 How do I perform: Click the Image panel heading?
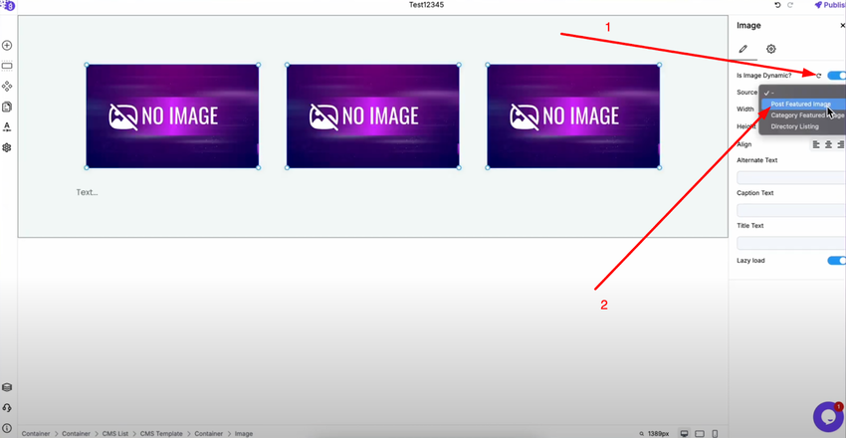tap(748, 25)
